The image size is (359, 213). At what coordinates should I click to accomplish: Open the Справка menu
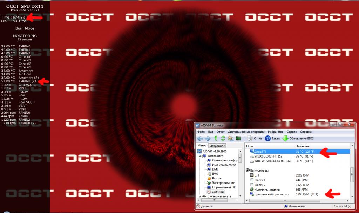pyautogui.click(x=306, y=132)
